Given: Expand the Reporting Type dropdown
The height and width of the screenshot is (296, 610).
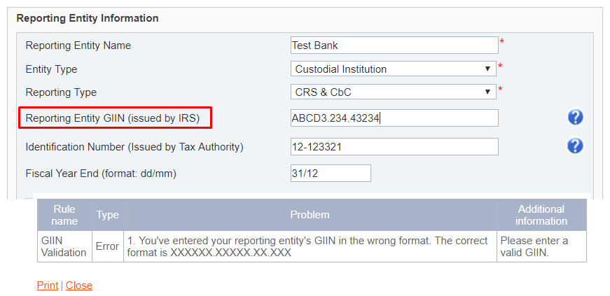Looking at the screenshot, I should [x=393, y=92].
